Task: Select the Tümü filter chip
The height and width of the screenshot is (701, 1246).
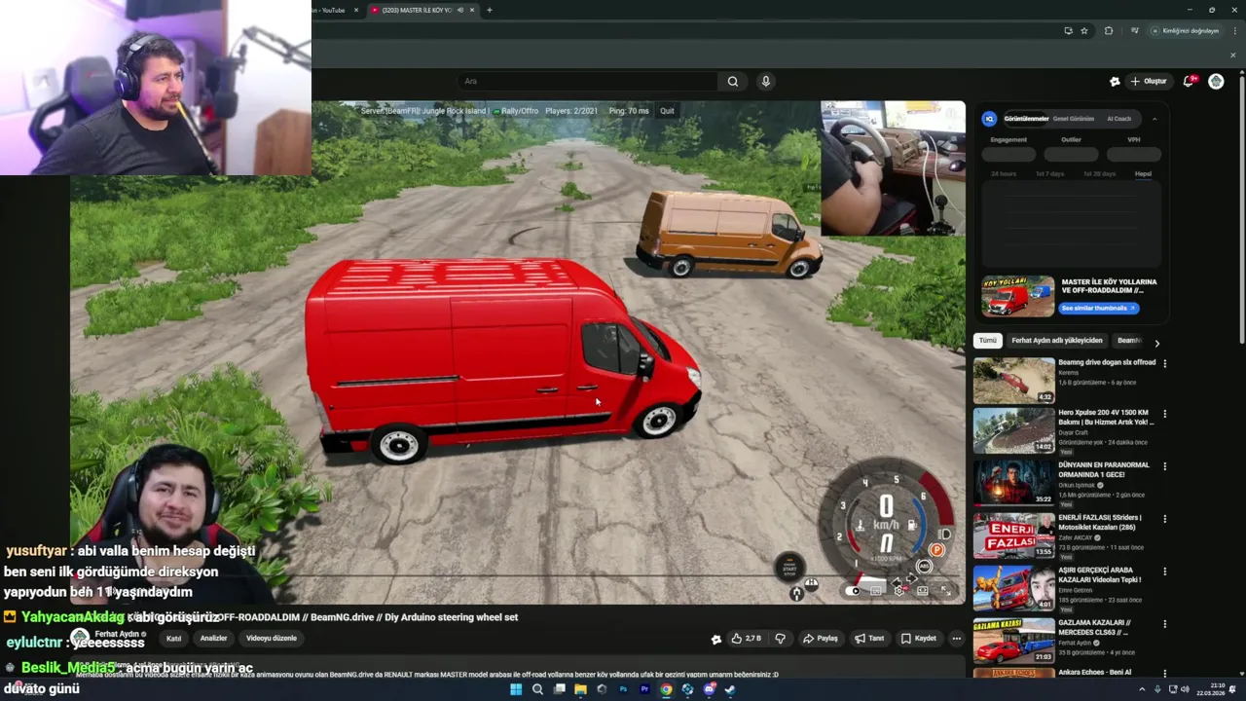Action: 988,341
